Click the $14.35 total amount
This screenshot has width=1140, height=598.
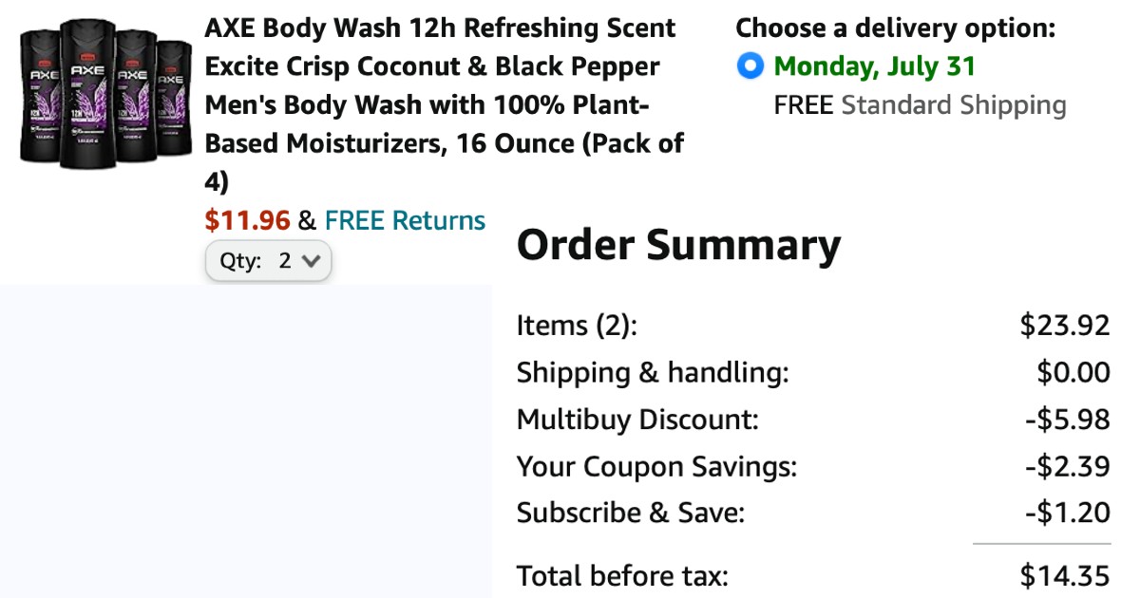pos(1064,575)
